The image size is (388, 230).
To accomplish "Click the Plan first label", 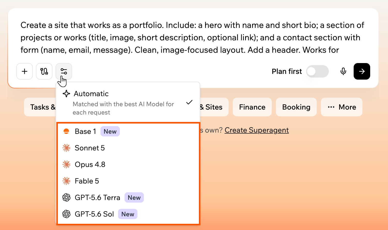I will 287,71.
